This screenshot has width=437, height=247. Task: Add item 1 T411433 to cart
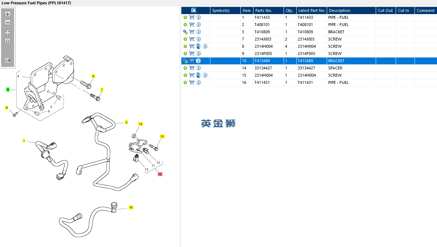(x=192, y=17)
